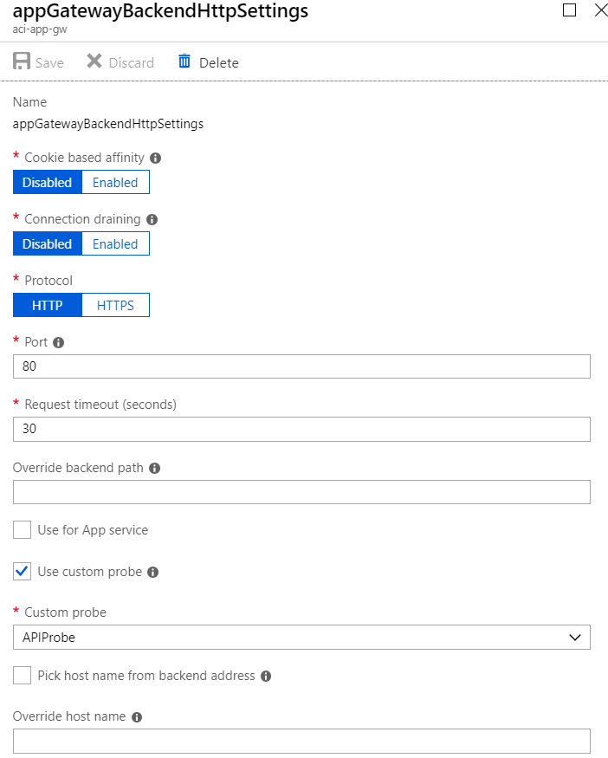Screen dimensions: 608x758
Task: Click the Delete trash icon
Action: click(184, 62)
